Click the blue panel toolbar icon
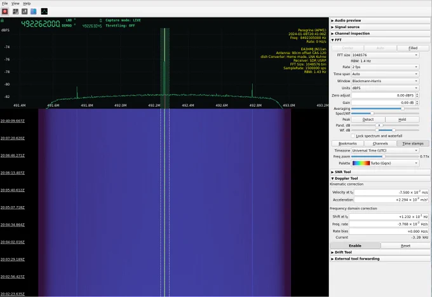The width and height of the screenshot is (432, 297). [x=33, y=11]
